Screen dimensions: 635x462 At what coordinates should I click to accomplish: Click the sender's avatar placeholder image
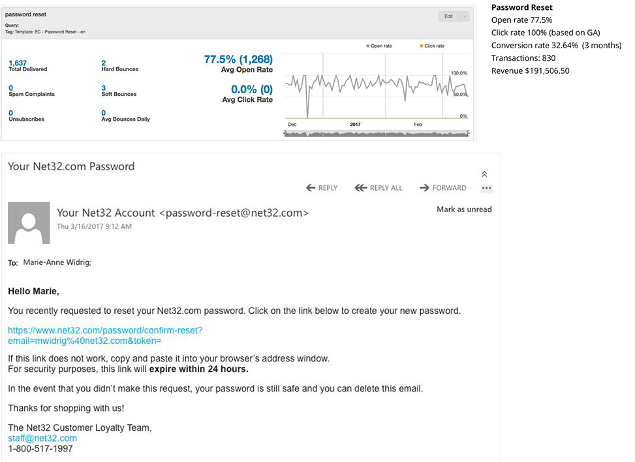29,223
